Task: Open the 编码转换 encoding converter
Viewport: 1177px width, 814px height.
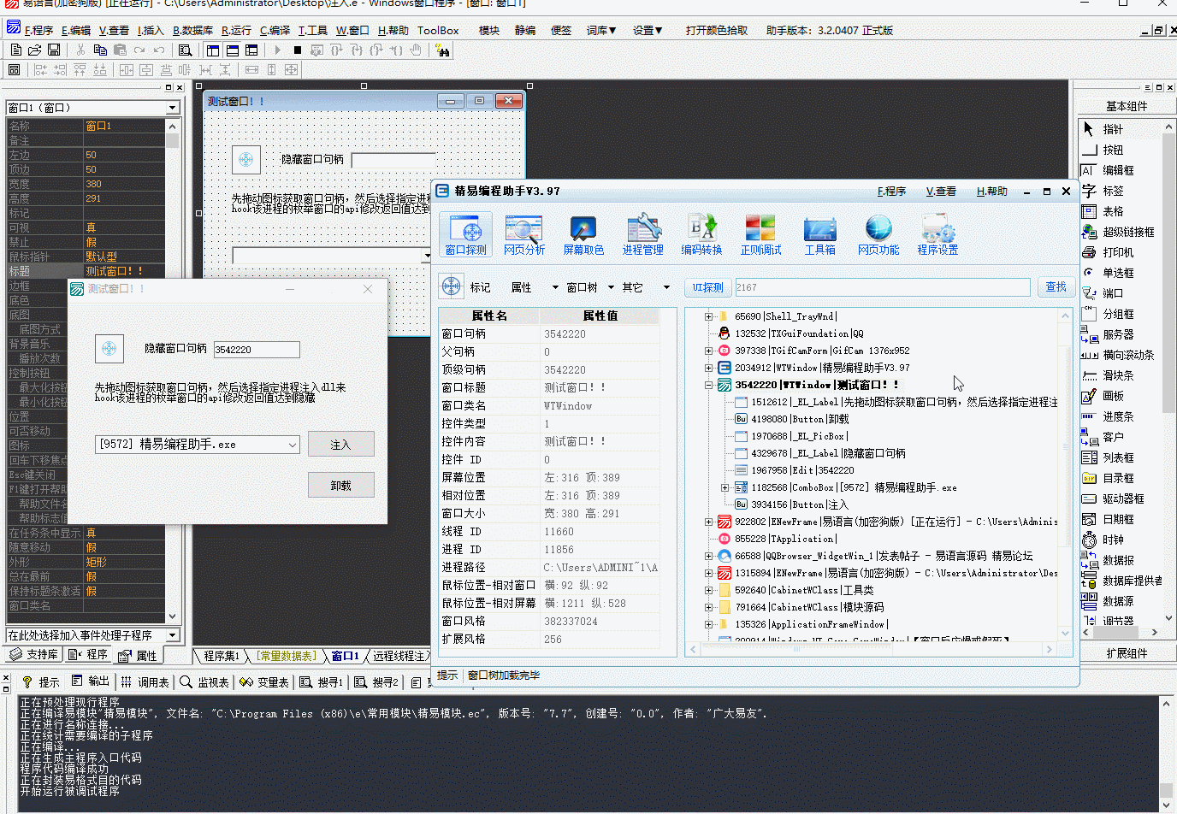Action: point(701,234)
